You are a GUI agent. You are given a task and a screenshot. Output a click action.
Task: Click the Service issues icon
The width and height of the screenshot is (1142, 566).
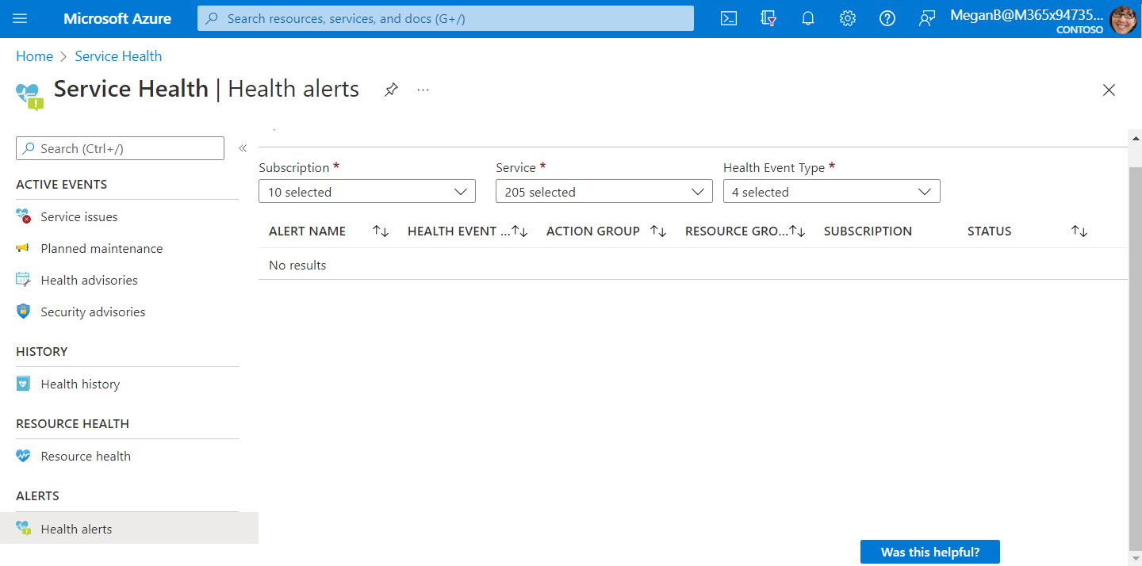pos(23,216)
